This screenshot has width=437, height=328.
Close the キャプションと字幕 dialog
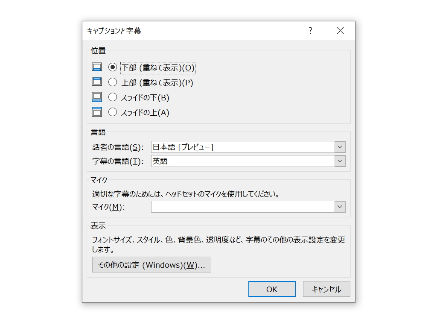click(x=340, y=31)
